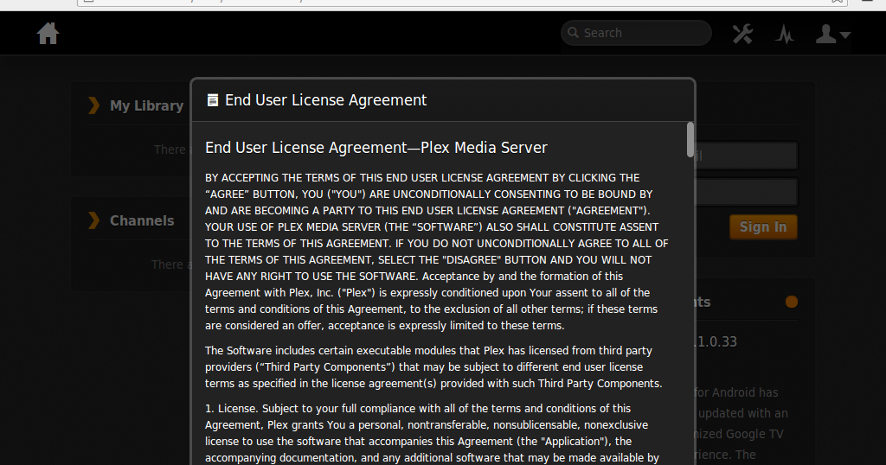Click the document icon beside the EULA title
The width and height of the screenshot is (886, 465).
[x=213, y=100]
